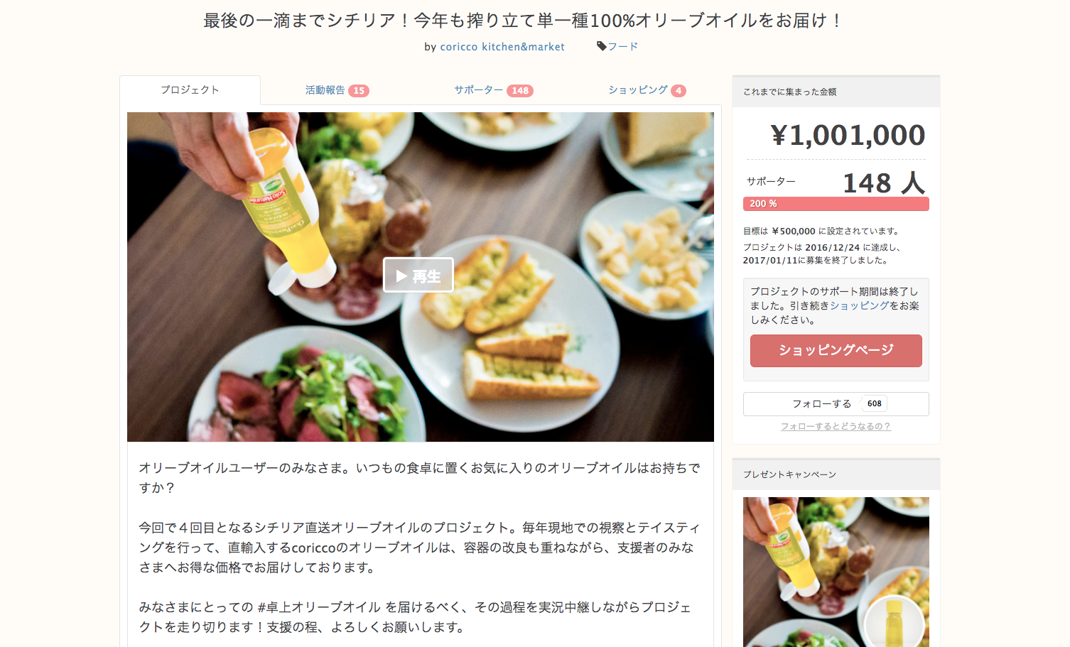Select the プロジェクト tab
The image size is (1070, 647).
point(190,90)
